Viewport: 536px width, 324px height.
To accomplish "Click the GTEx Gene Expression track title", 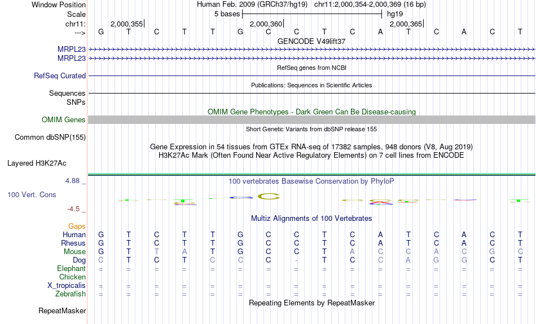I will [x=311, y=147].
